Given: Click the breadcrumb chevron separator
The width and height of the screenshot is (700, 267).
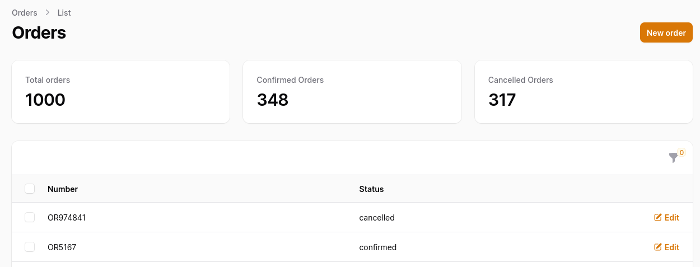Looking at the screenshot, I should coord(48,12).
